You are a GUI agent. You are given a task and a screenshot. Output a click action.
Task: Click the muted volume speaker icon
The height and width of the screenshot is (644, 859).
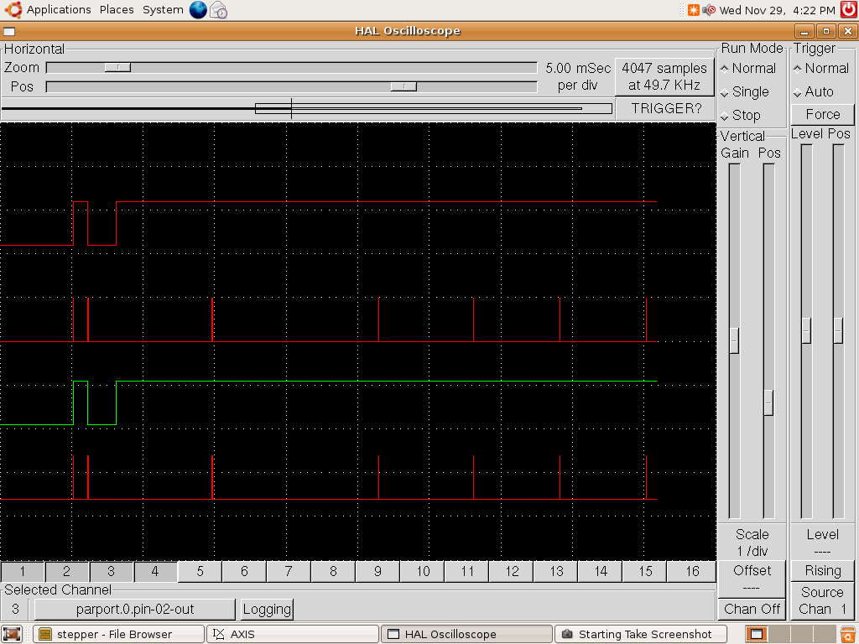click(x=709, y=10)
